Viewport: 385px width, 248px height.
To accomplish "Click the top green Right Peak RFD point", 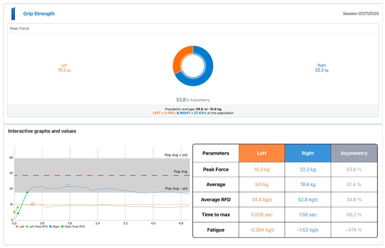I will [x=27, y=193].
